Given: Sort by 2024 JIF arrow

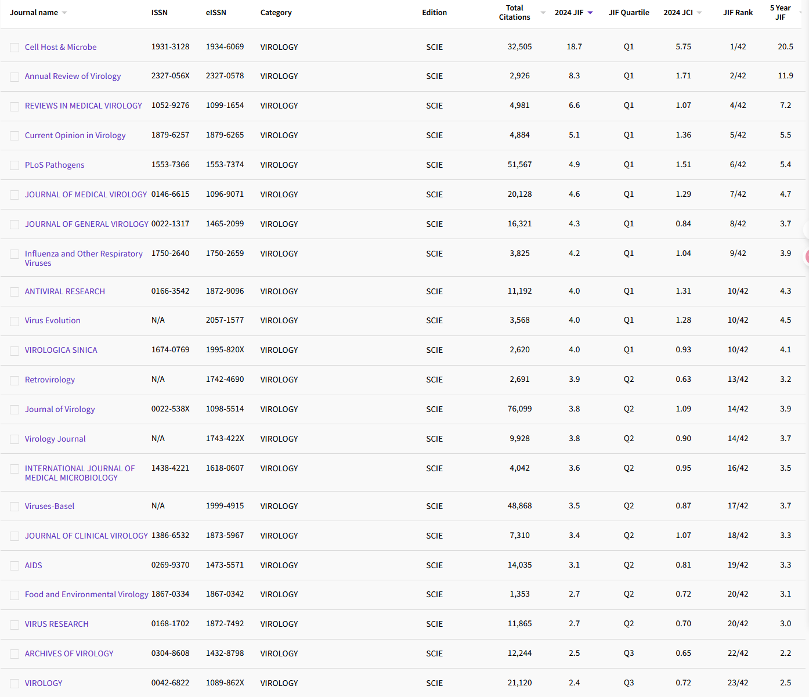Looking at the screenshot, I should (x=590, y=13).
